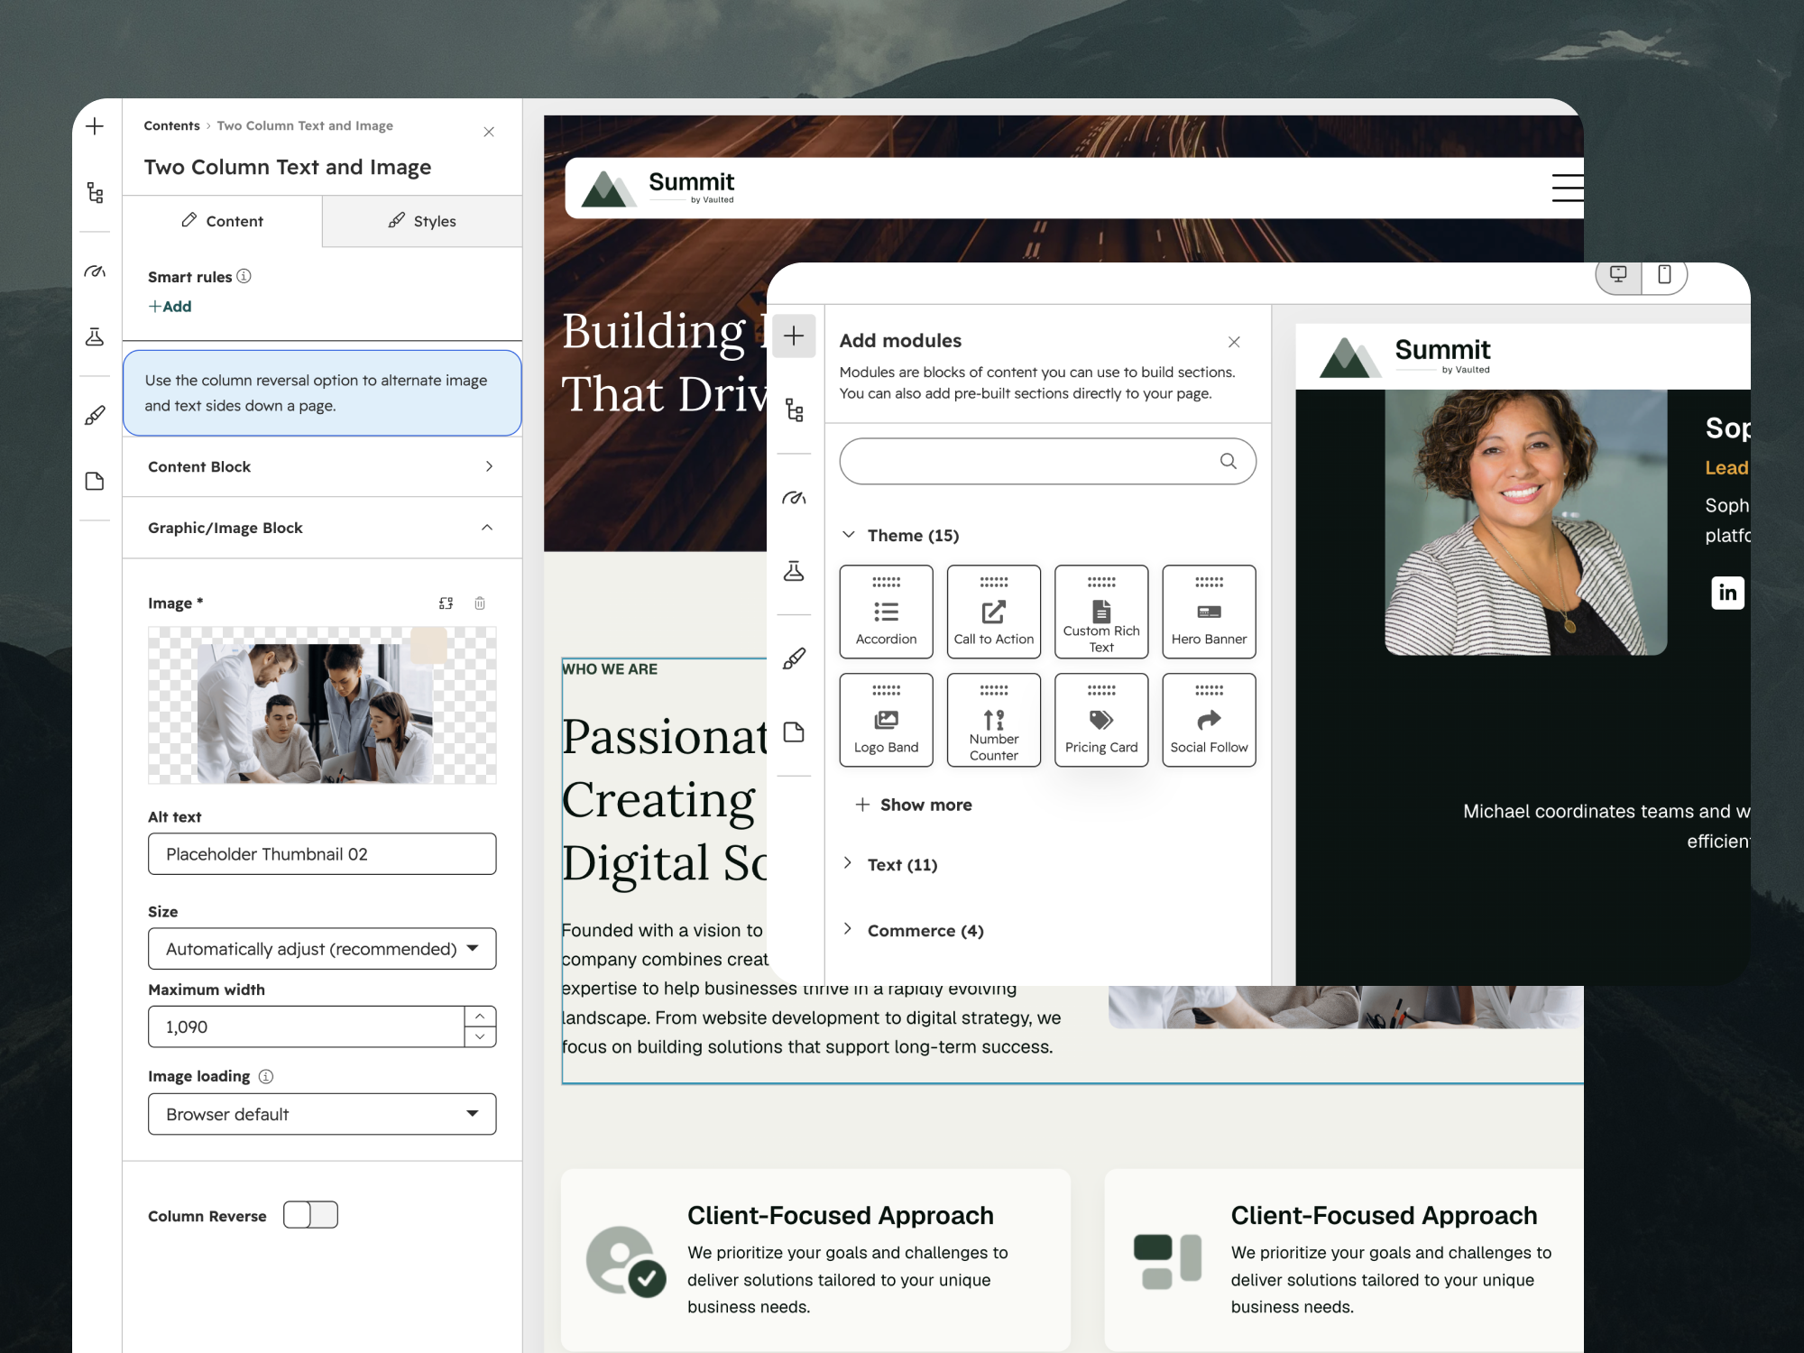Image resolution: width=1804 pixels, height=1353 pixels.
Task: Open the flask test icon in left sidebar
Action: pyautogui.click(x=95, y=336)
